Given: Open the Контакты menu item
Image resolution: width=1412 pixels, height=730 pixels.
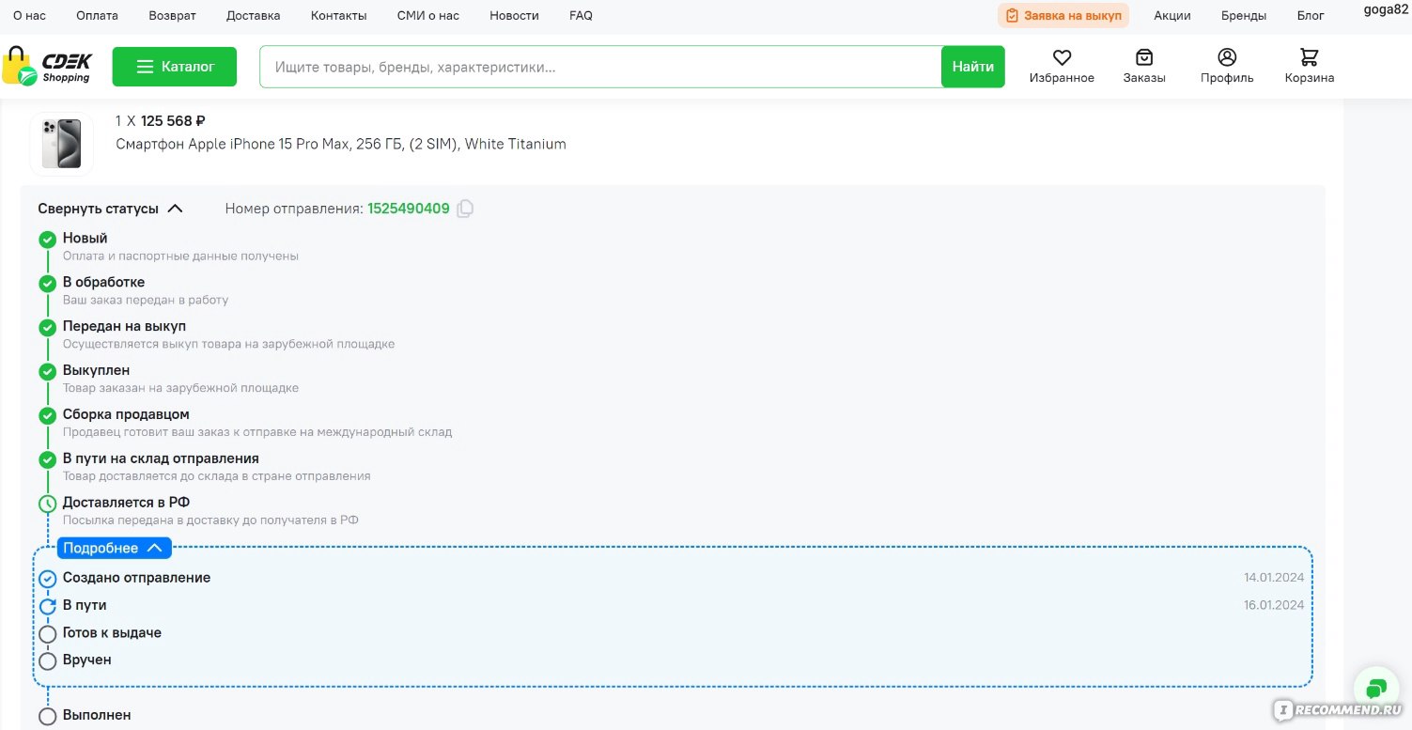Looking at the screenshot, I should [x=339, y=16].
